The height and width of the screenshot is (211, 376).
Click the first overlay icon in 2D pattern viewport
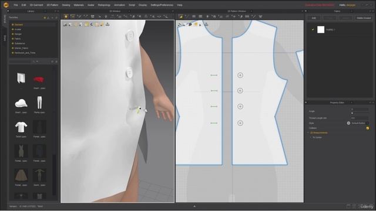click(180, 25)
